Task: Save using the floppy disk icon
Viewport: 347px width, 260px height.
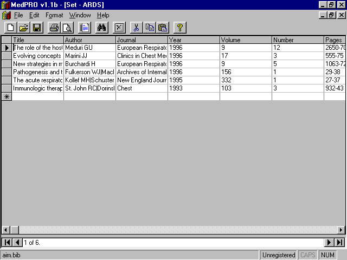Action: (x=36, y=27)
